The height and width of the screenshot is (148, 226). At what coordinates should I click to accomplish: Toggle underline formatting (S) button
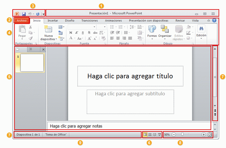click(x=83, y=33)
